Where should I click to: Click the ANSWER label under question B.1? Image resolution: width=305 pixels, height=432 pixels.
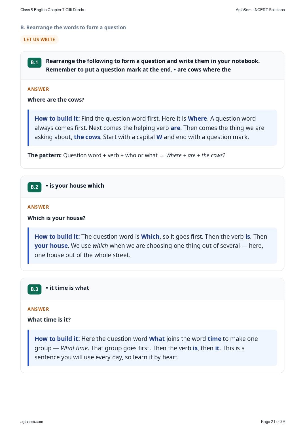pos(38,89)
